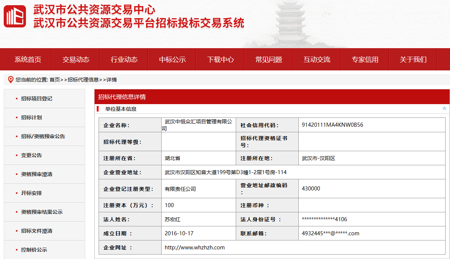Navigate to 下载中心

[x=221, y=59]
